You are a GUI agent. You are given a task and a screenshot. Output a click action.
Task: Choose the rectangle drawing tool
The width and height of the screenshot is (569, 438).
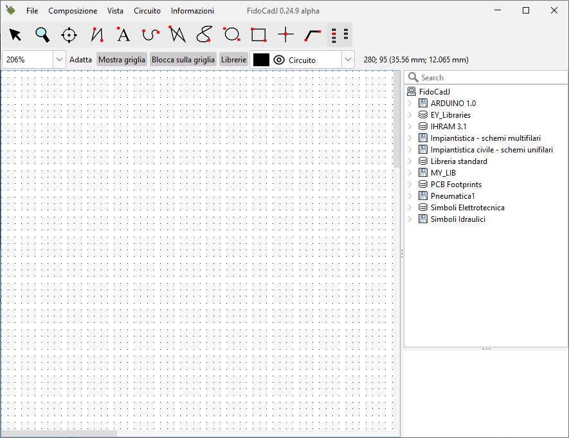click(258, 35)
